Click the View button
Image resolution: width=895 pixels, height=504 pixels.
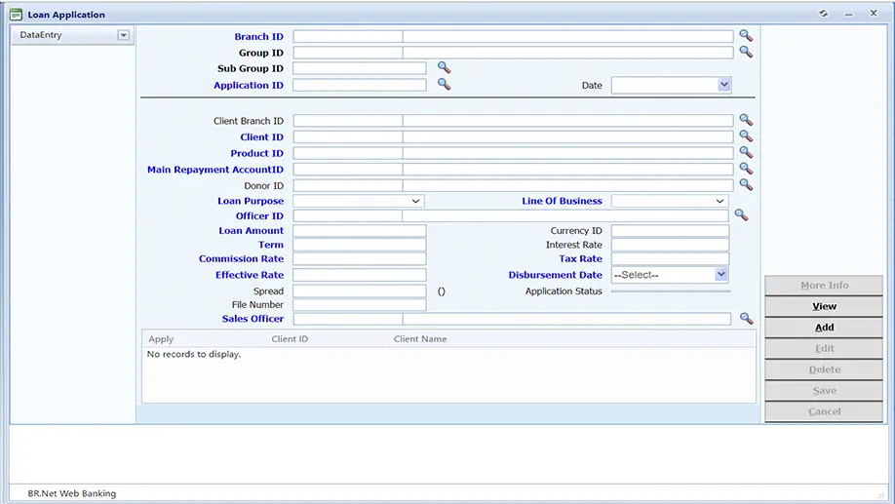pyautogui.click(x=824, y=306)
